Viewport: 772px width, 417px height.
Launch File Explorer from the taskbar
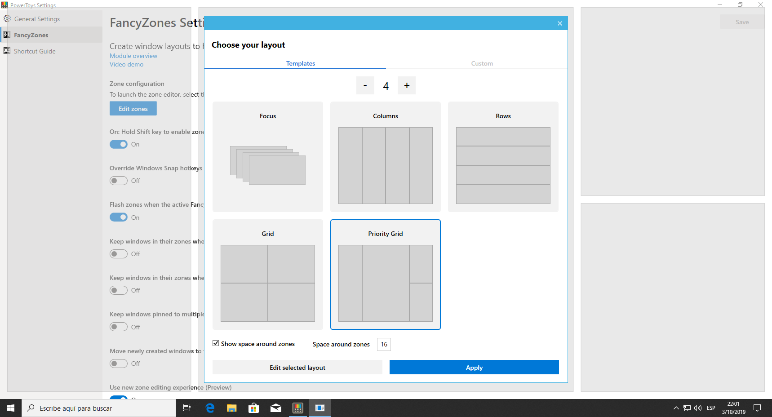(232, 408)
